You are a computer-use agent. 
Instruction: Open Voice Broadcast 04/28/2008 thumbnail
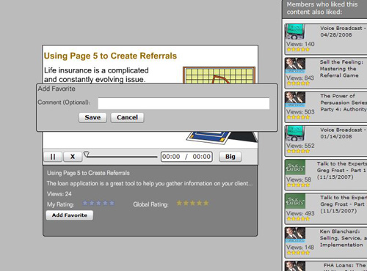click(x=295, y=31)
